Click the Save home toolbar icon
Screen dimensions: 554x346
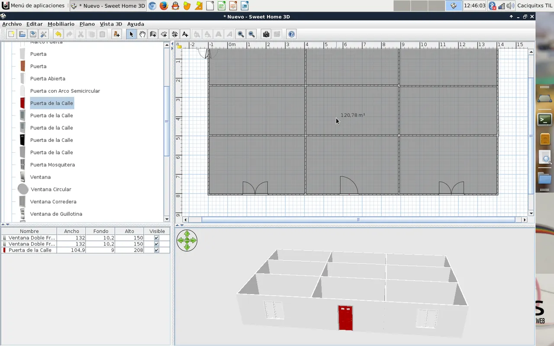(33, 34)
